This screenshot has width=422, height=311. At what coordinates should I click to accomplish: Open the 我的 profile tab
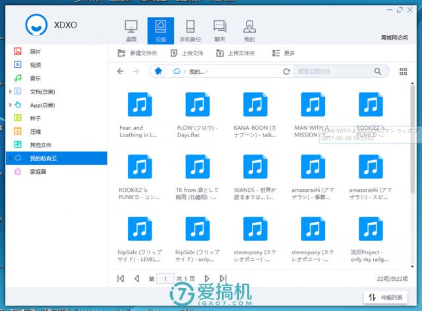[x=249, y=31]
